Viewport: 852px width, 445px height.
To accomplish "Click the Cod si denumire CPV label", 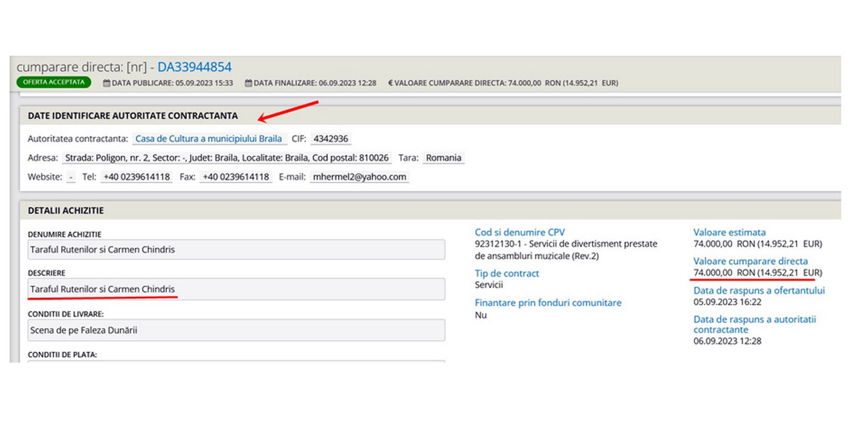I will [x=520, y=232].
